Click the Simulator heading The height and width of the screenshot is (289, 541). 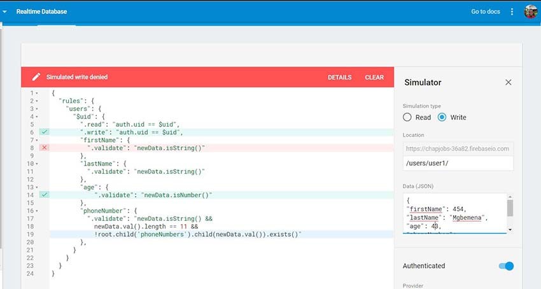[423, 82]
